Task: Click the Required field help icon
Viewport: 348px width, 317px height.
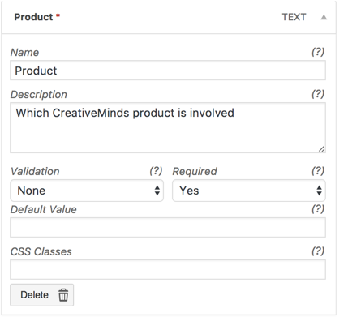Action: click(x=318, y=171)
